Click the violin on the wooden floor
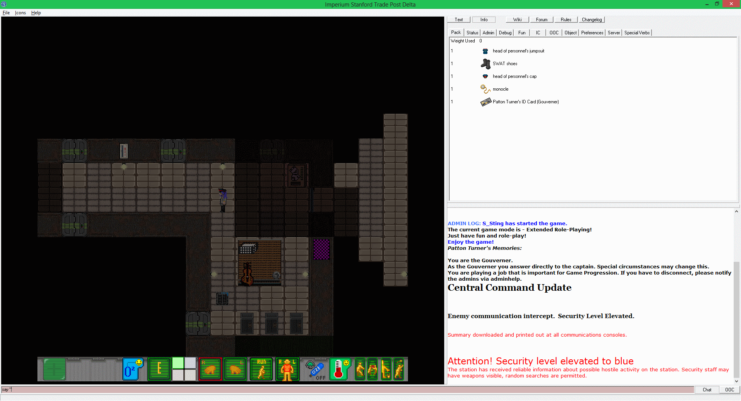Image resolution: width=741 pixels, height=401 pixels. coord(247,273)
